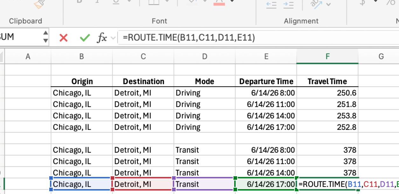Click the Mode header cell
This screenshot has height=194, width=399.
[x=205, y=81]
